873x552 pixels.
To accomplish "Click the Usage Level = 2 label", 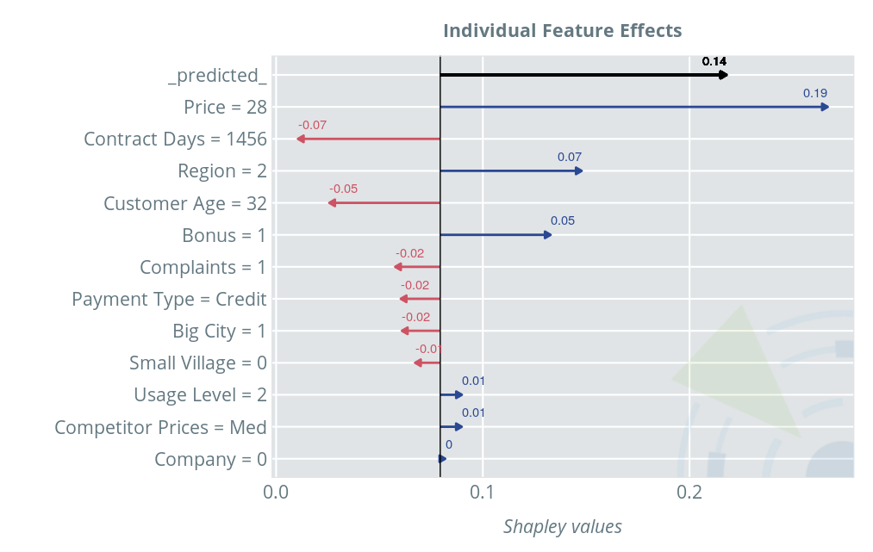I will point(200,395).
